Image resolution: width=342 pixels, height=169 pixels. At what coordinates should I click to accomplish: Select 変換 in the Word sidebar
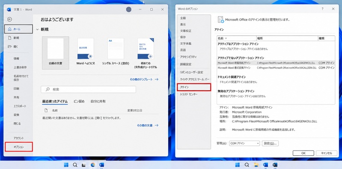pos(16,115)
